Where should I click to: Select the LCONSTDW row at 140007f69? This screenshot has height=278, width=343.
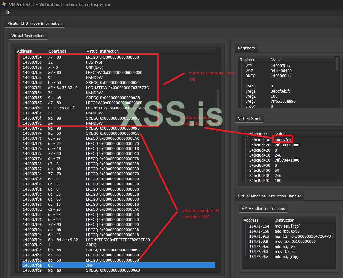tap(119, 108)
